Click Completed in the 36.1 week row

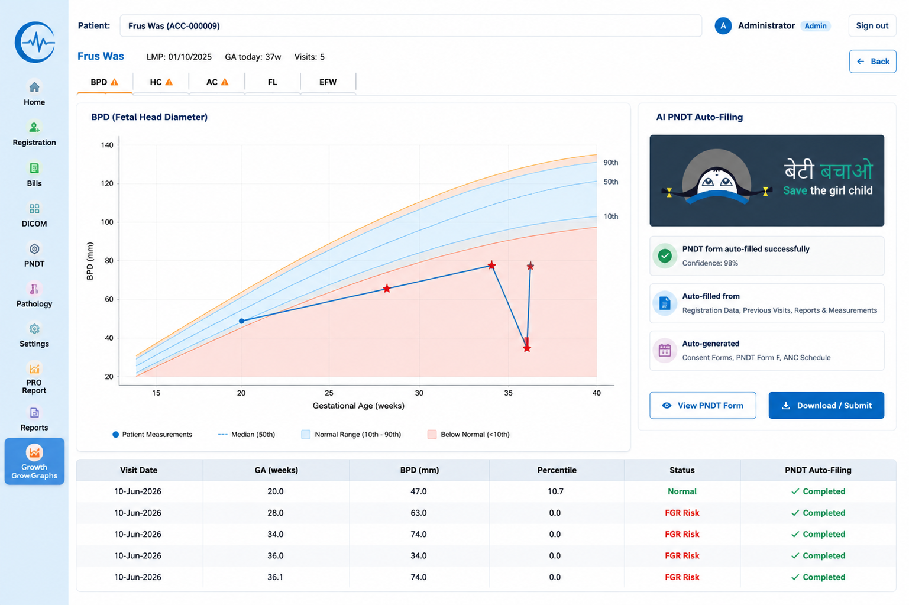coord(818,577)
